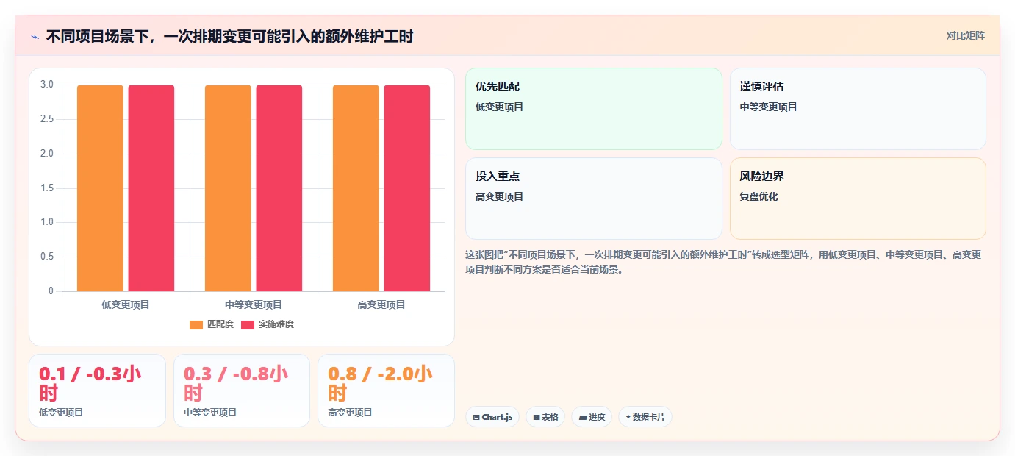
Task: Click the red bar for 高变更项目
Action: pyautogui.click(x=407, y=188)
